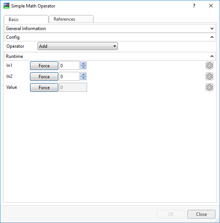Click the help question mark icon
Viewport: 220px width, 223px height.
pyautogui.click(x=194, y=6)
